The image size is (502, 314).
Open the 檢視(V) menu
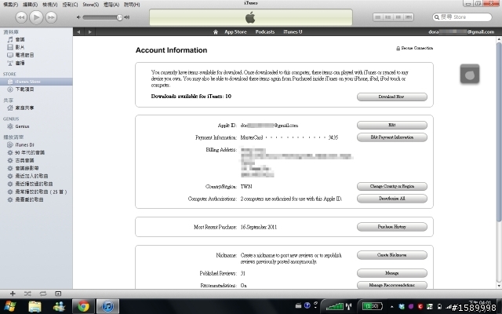50,5
